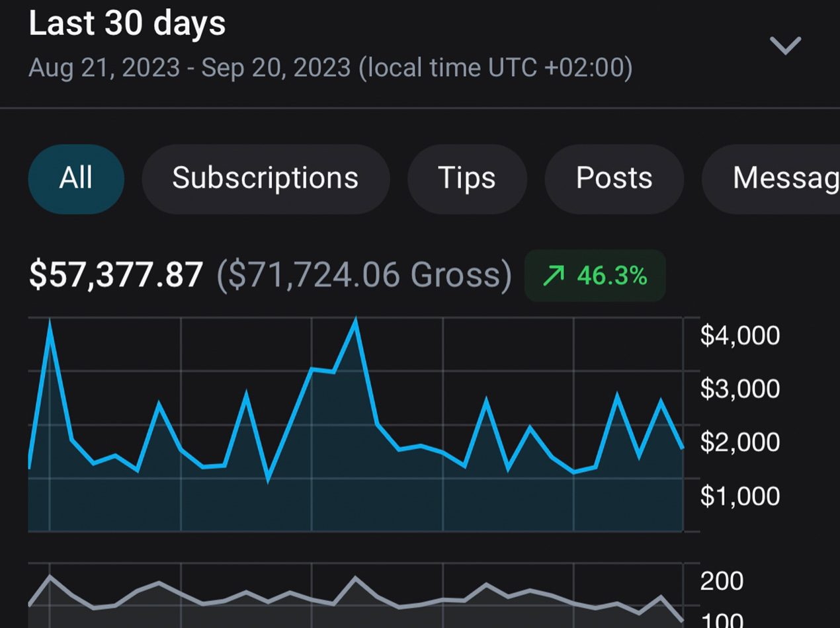This screenshot has height=628, width=840.
Task: Click the 200 label on gray chart
Action: pos(722,581)
